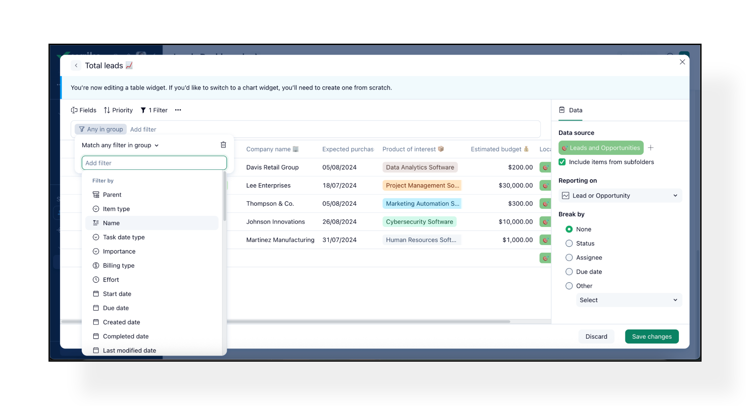Click the Estimated budget column header

click(500, 149)
